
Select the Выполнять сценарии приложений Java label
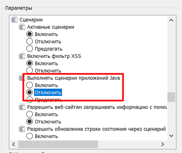(x=73, y=78)
